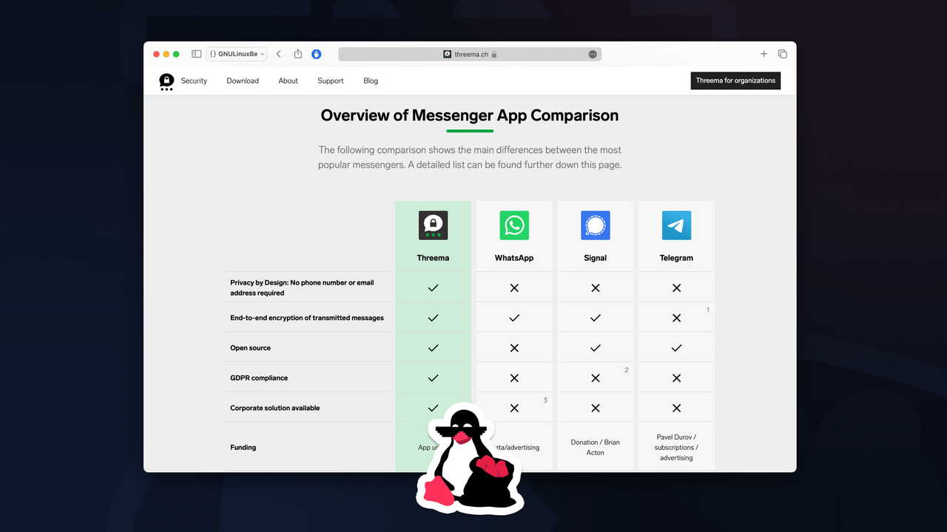Image resolution: width=947 pixels, height=532 pixels.
Task: Click the Tux penguin sticker
Action: (470, 458)
